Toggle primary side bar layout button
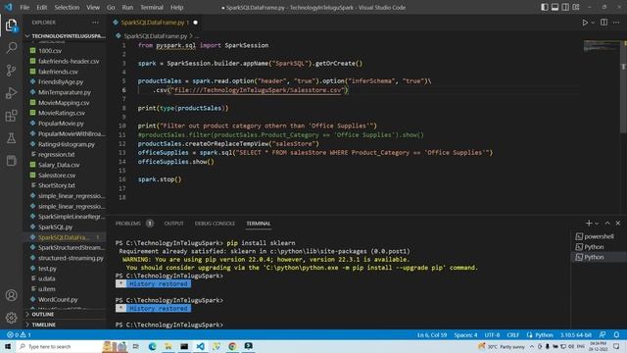 pyautogui.click(x=545, y=7)
